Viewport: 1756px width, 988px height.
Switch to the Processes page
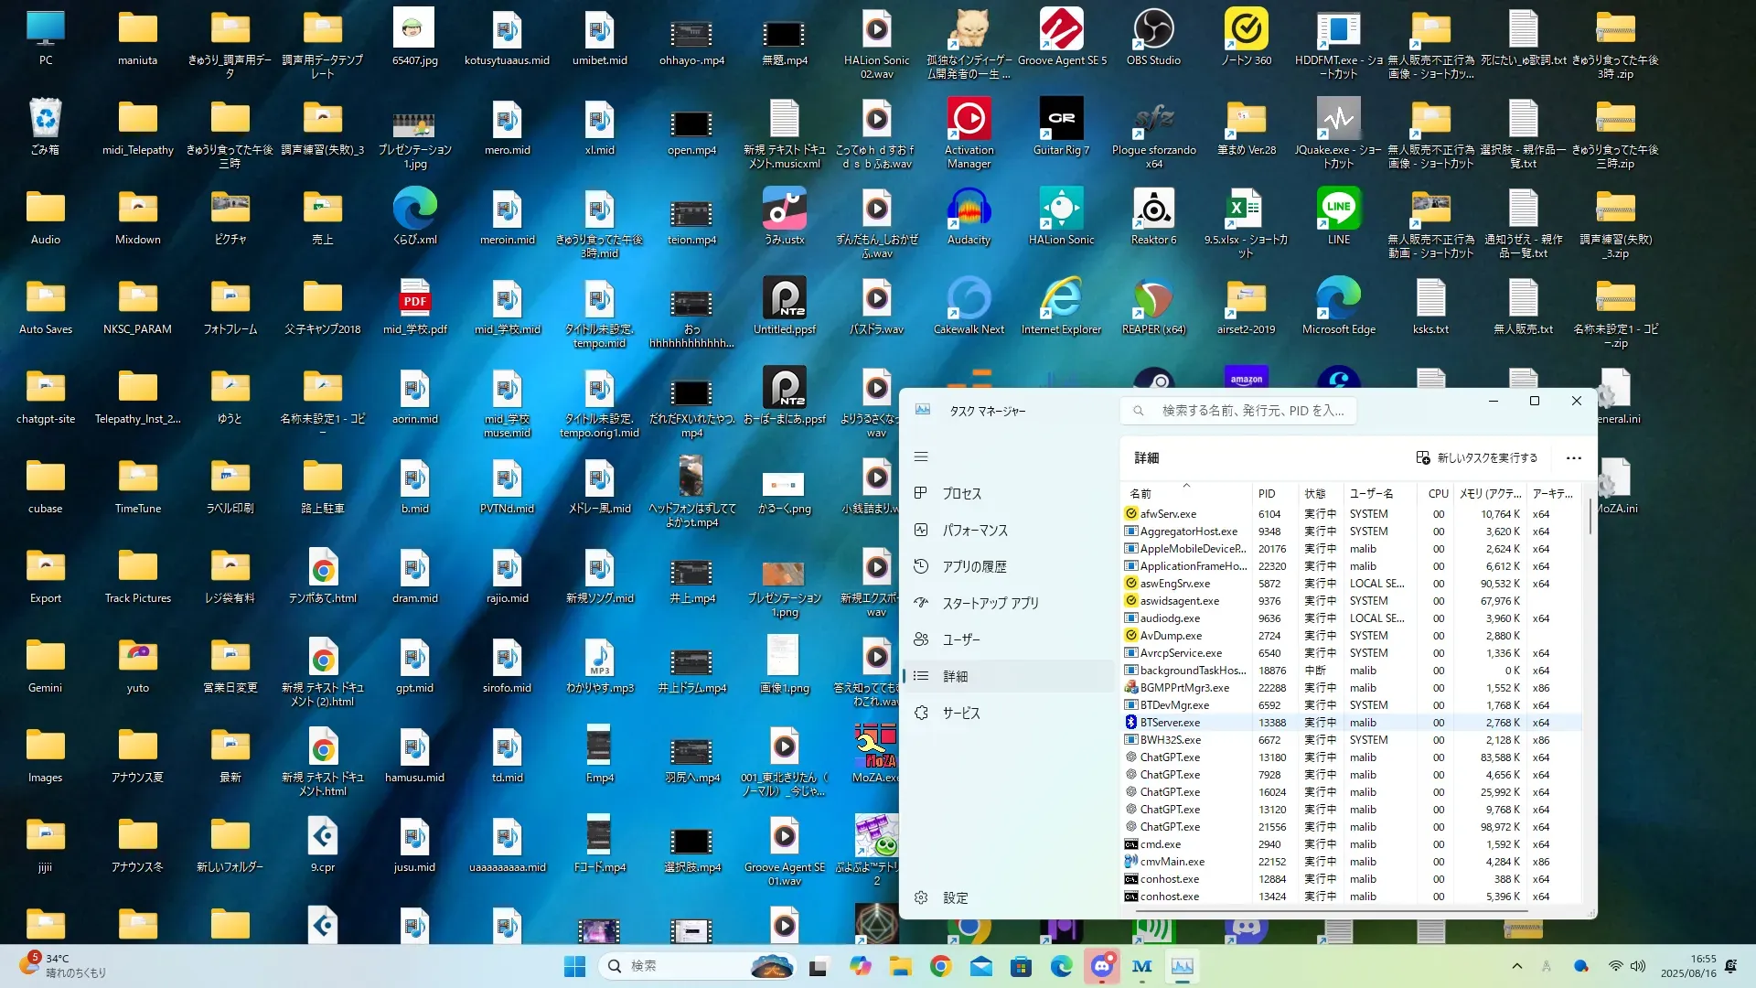click(x=961, y=493)
